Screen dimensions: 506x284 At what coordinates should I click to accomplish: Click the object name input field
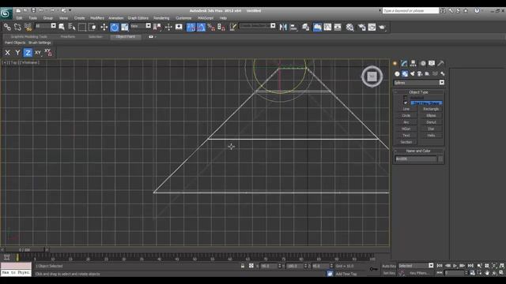point(416,159)
